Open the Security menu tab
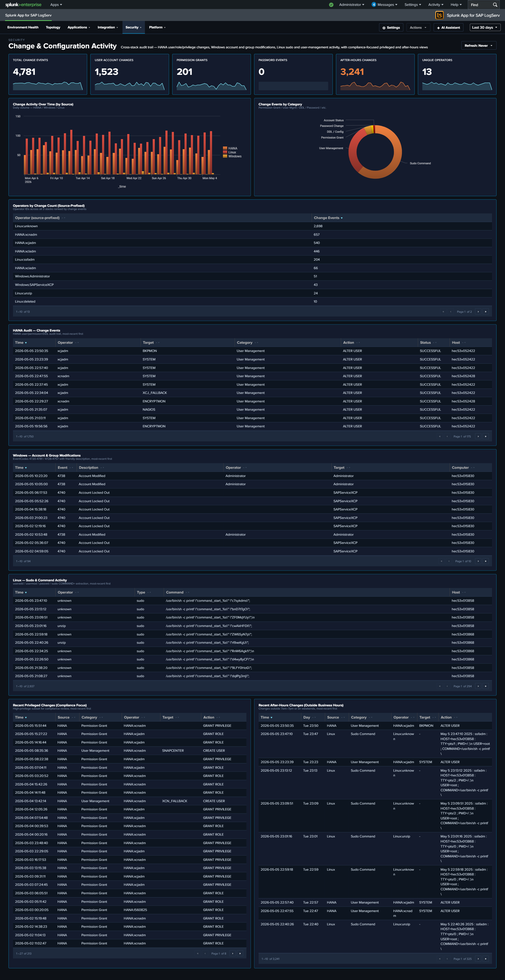 (x=133, y=27)
